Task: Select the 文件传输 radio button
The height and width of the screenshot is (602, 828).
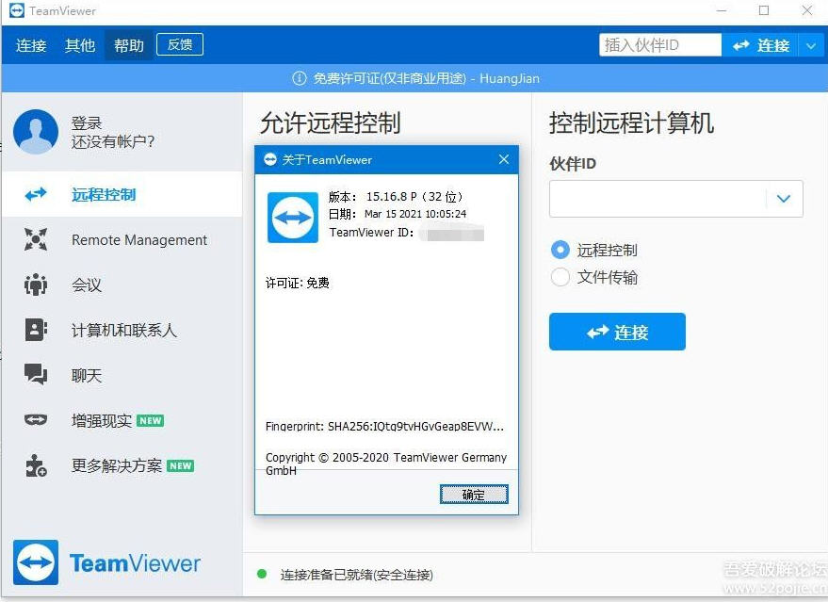Action: coord(560,277)
